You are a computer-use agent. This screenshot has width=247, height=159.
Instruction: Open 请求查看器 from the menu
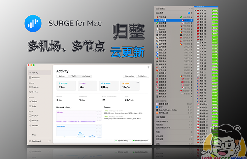tap(174, 117)
